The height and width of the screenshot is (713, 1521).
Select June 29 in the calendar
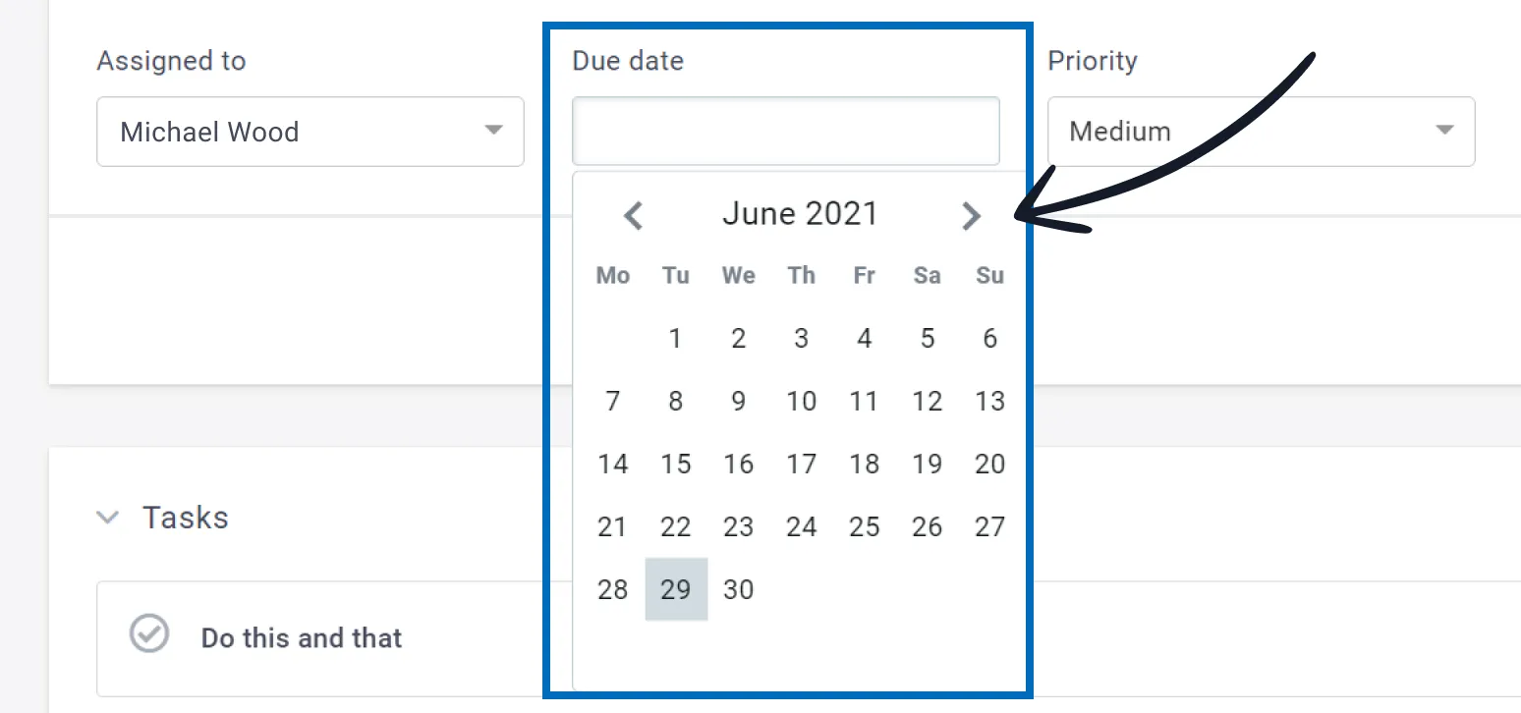tap(676, 589)
